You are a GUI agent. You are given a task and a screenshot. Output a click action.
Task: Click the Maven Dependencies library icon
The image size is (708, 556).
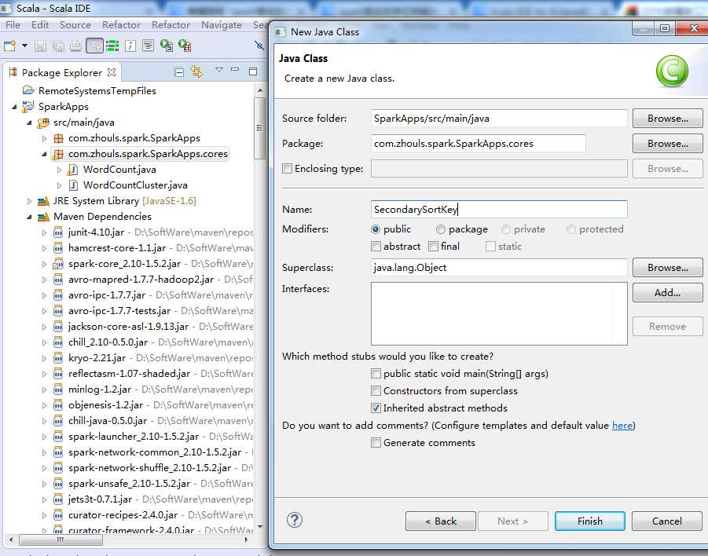(43, 217)
